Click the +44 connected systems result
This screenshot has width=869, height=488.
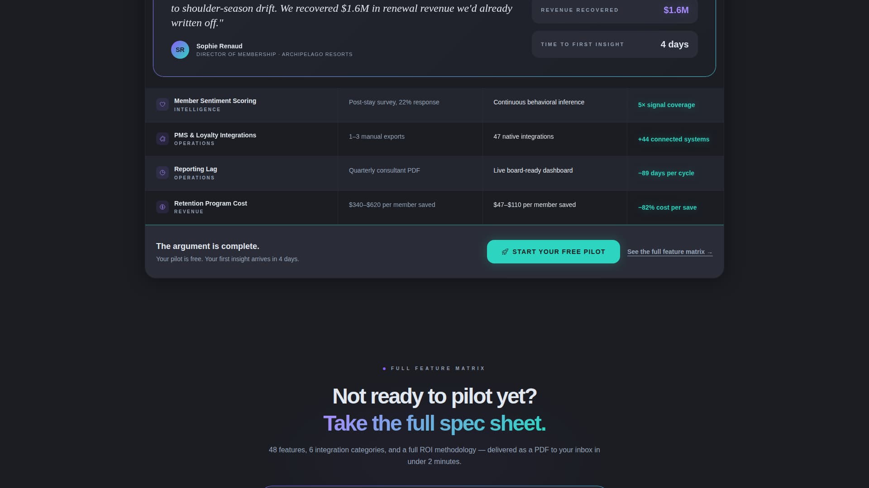[x=673, y=139]
